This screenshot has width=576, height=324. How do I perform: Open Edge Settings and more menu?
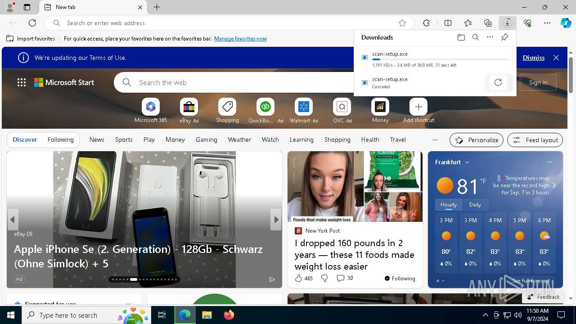click(547, 23)
